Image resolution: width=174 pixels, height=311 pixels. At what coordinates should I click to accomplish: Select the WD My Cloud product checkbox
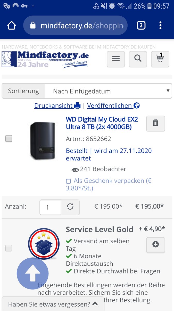pos(9,139)
